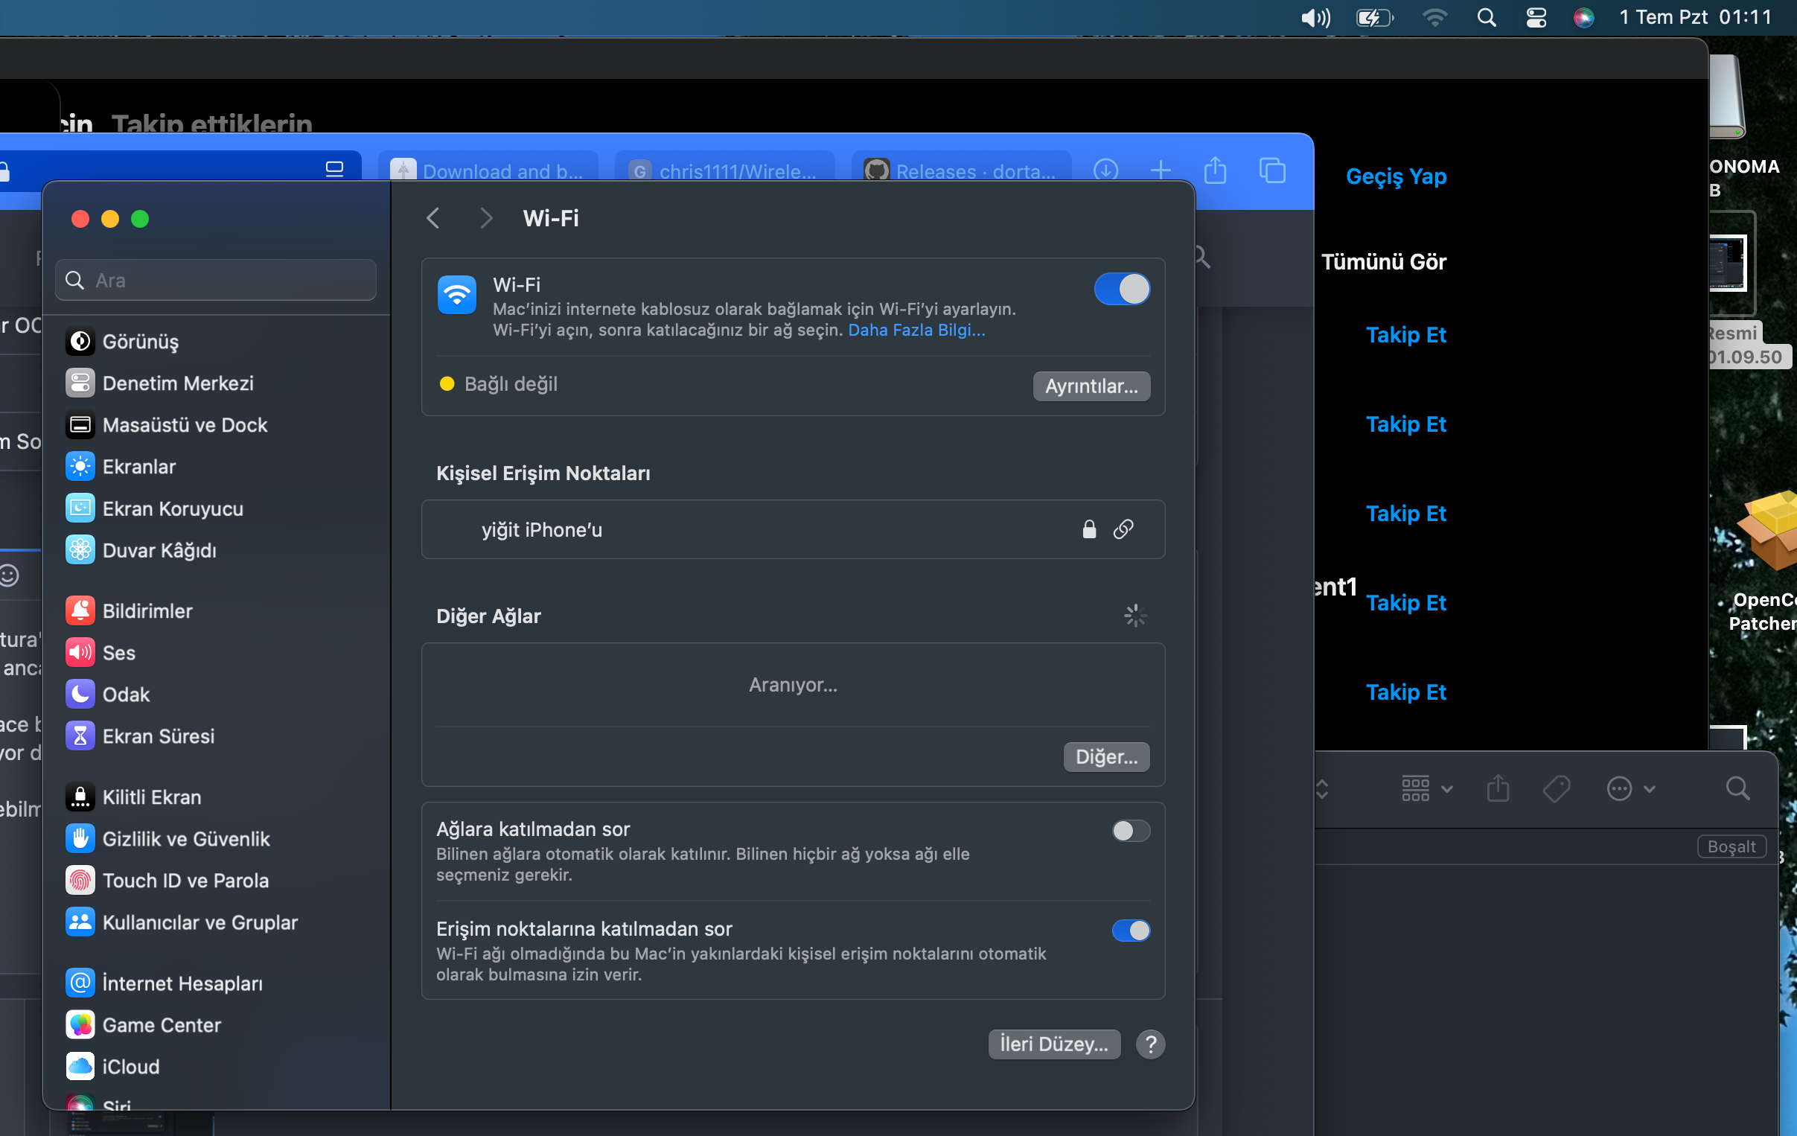The height and width of the screenshot is (1136, 1797).
Task: Click the Touch ID ve Parola fingerprint icon
Action: tap(80, 881)
